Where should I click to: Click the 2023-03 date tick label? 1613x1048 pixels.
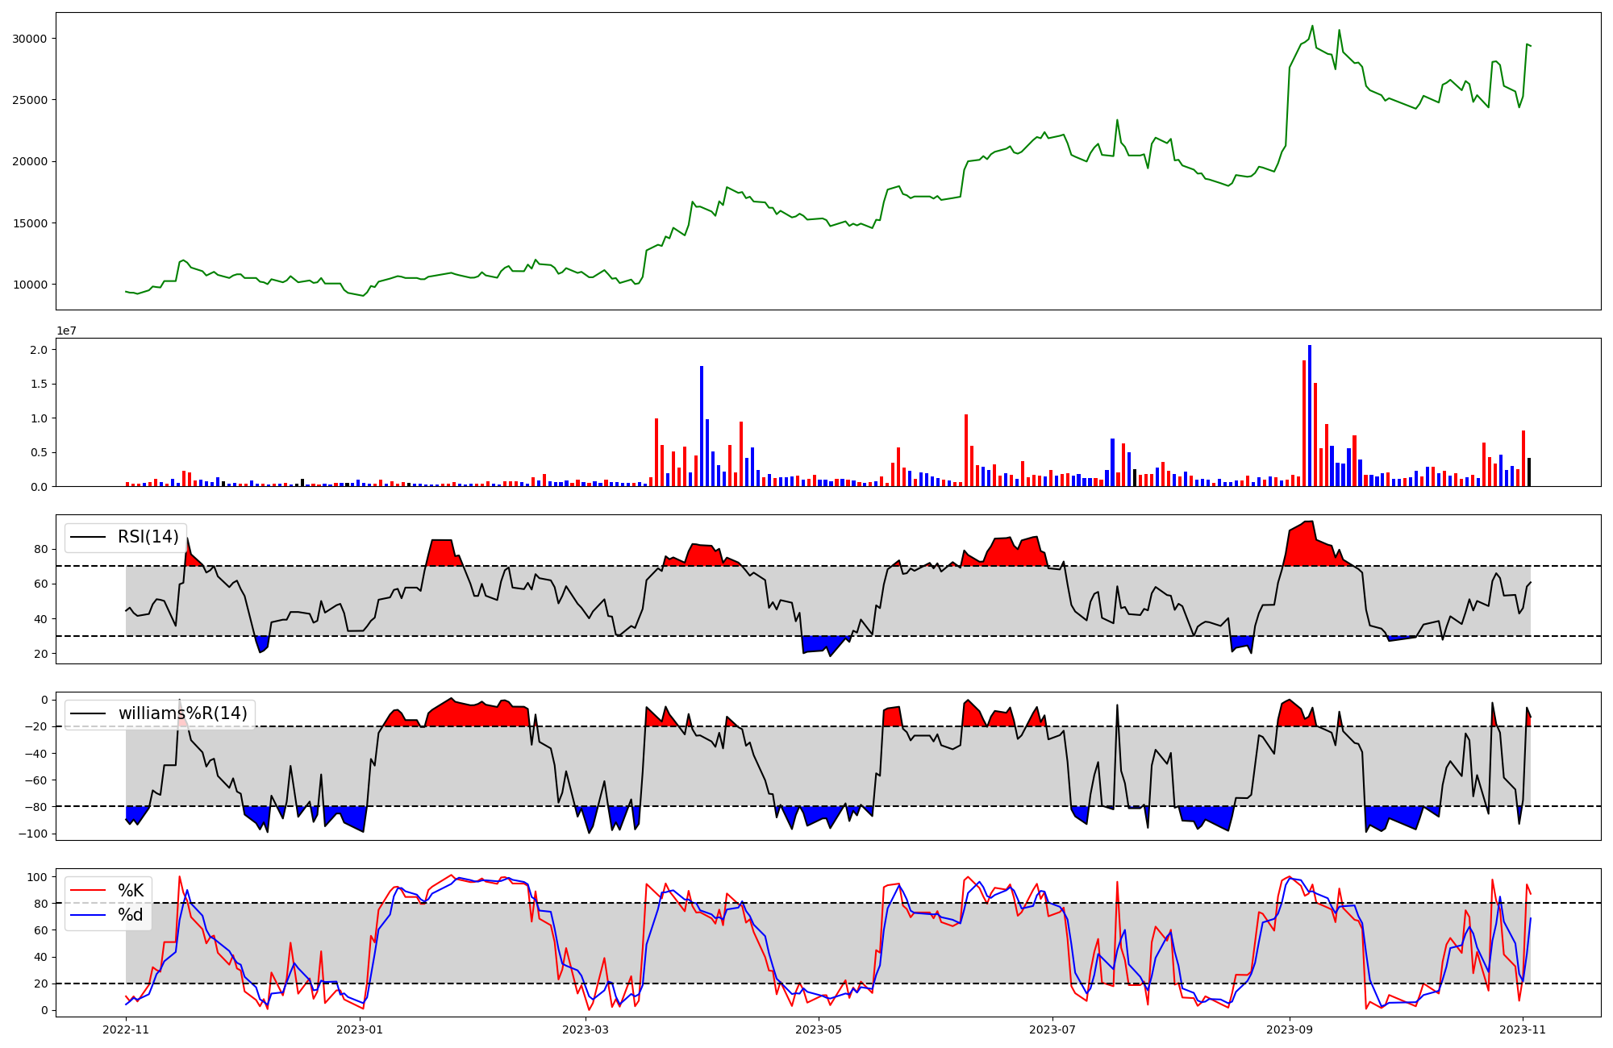coord(586,1029)
